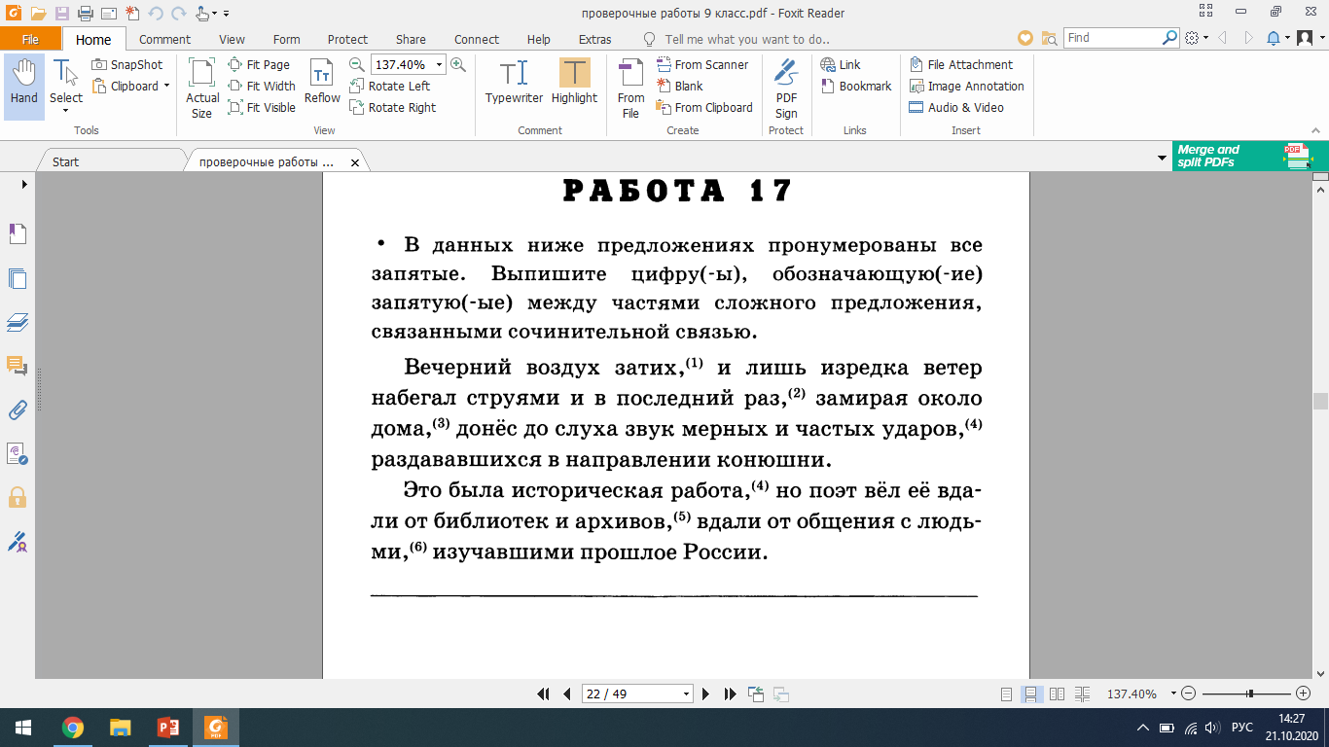The width and height of the screenshot is (1329, 747).
Task: Set view to Actual Size
Action: pos(202,88)
